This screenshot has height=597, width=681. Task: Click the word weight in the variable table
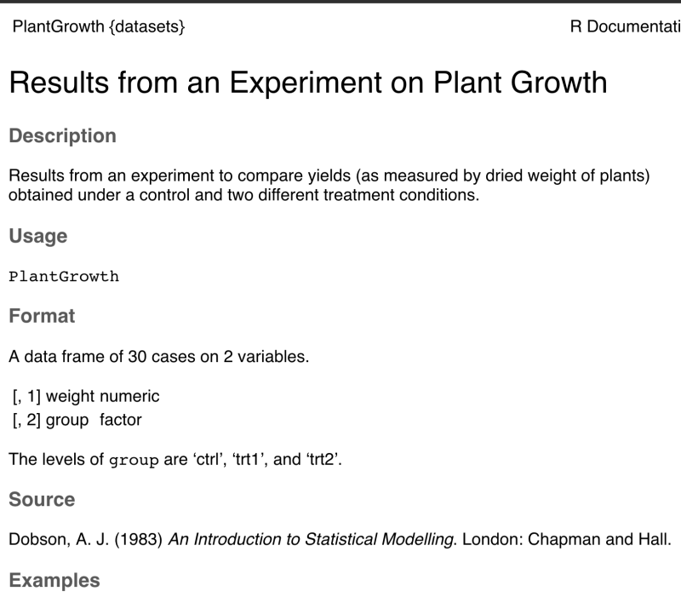click(x=70, y=396)
